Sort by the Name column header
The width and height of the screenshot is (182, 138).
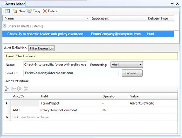pyautogui.click(x=46, y=19)
